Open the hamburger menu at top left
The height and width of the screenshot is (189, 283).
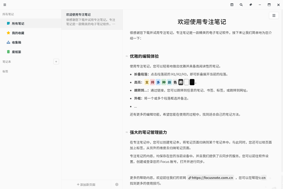(x=5, y=5)
